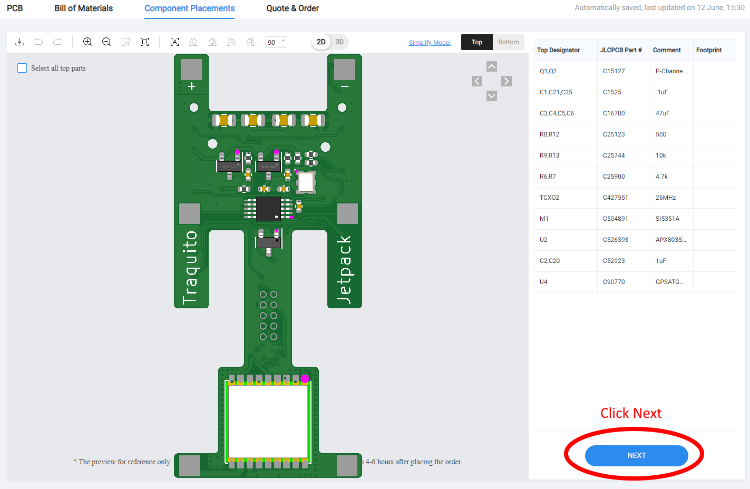Pan the board up with the up chevron
Image resolution: width=750 pixels, height=489 pixels.
492,66
